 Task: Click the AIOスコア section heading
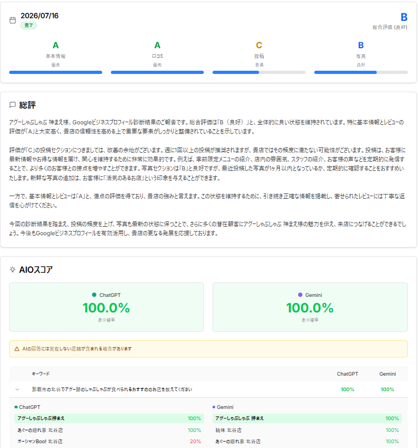tap(36, 270)
